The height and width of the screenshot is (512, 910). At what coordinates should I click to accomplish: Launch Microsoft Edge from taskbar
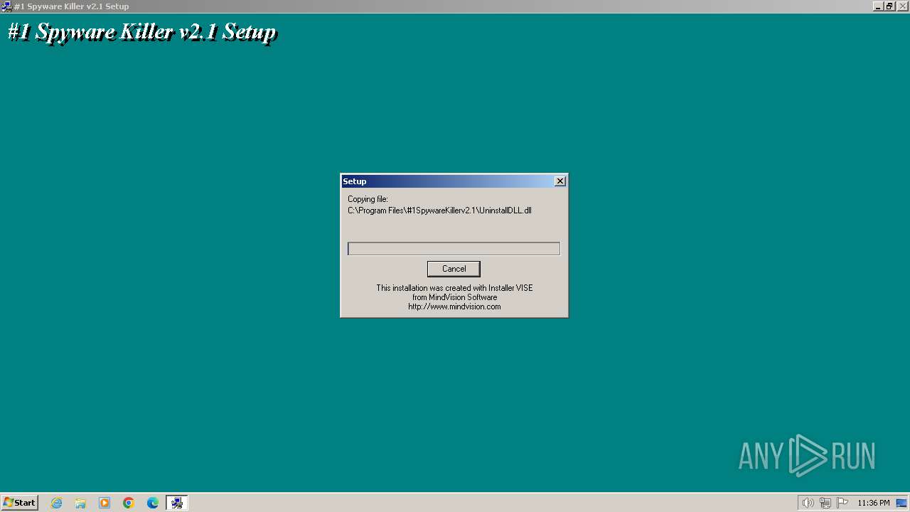tap(153, 503)
